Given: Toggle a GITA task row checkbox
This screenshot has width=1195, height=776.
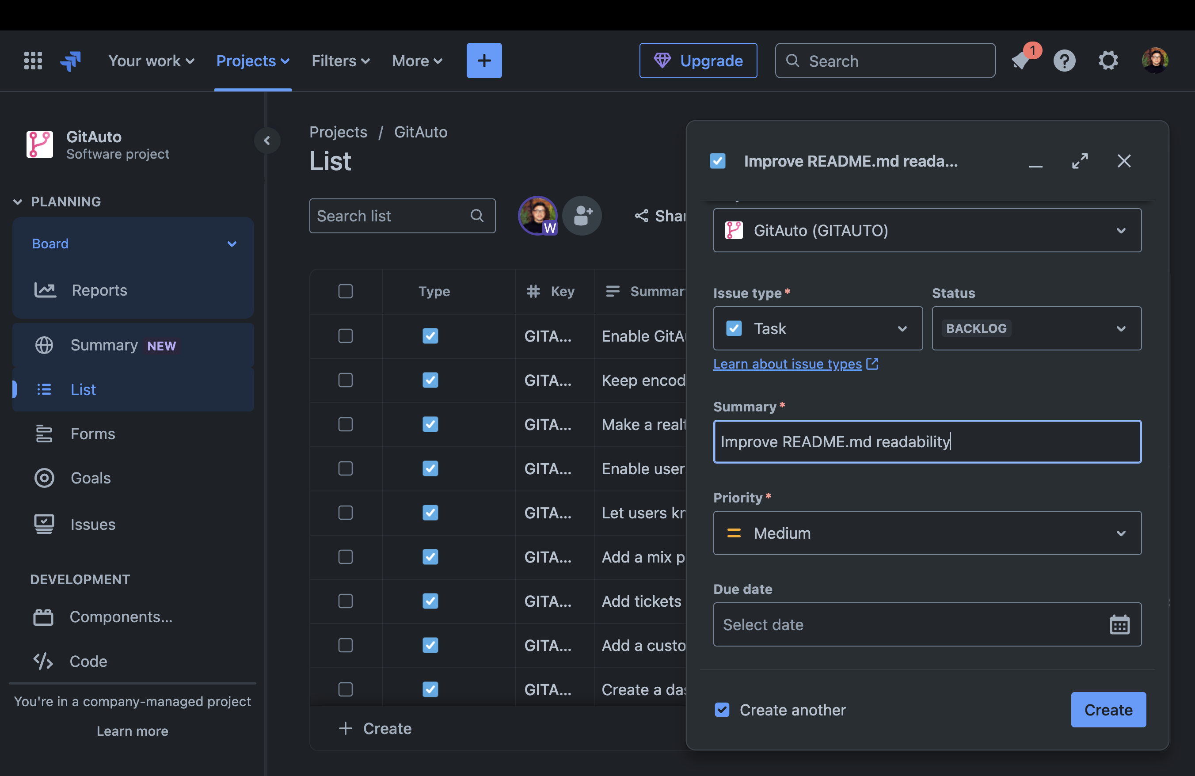Looking at the screenshot, I should coord(345,335).
